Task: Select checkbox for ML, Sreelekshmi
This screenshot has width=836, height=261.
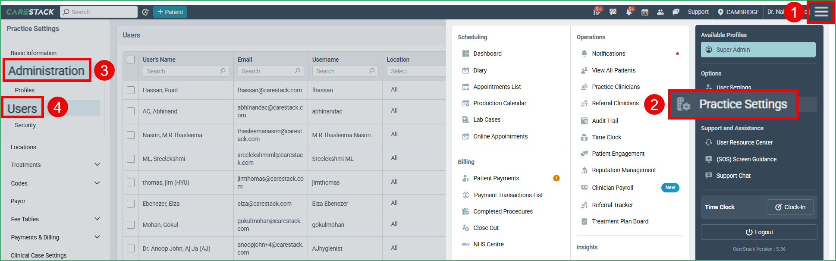Action: click(x=131, y=159)
